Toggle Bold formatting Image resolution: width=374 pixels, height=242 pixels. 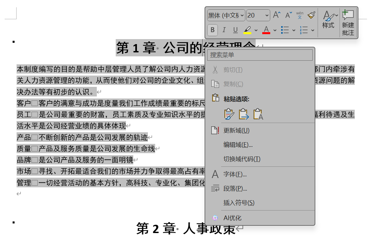coord(212,30)
